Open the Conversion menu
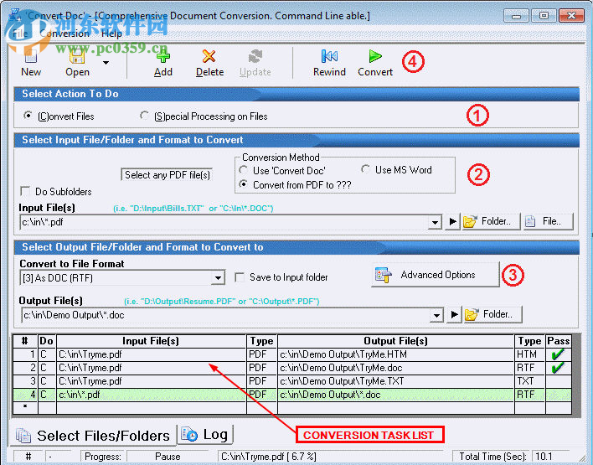This screenshot has height=465, width=593. click(x=64, y=34)
